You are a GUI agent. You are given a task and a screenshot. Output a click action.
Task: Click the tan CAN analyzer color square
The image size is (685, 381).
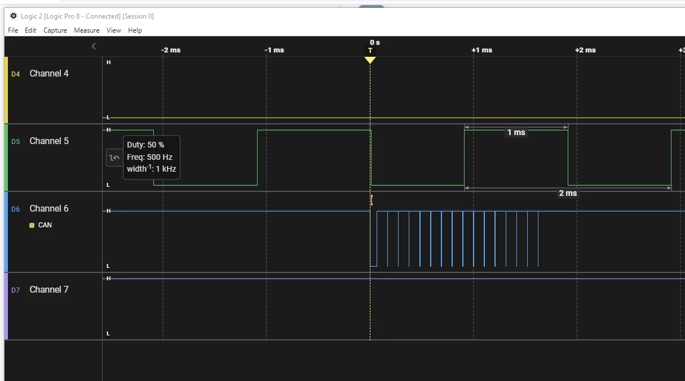[32, 225]
